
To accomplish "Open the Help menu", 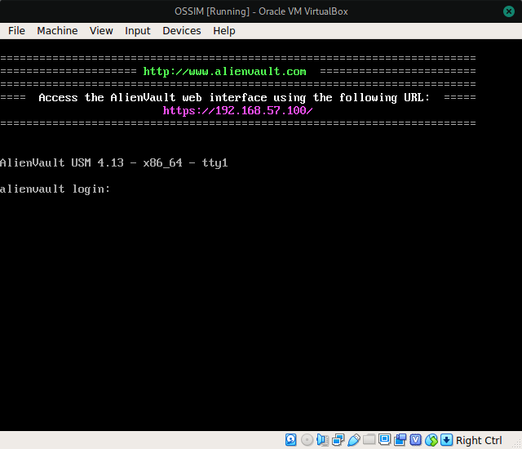I will point(224,31).
